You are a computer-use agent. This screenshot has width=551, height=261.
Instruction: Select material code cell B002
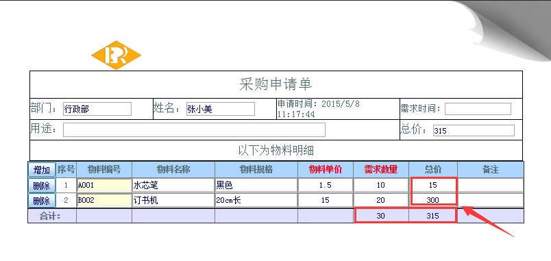pos(104,201)
